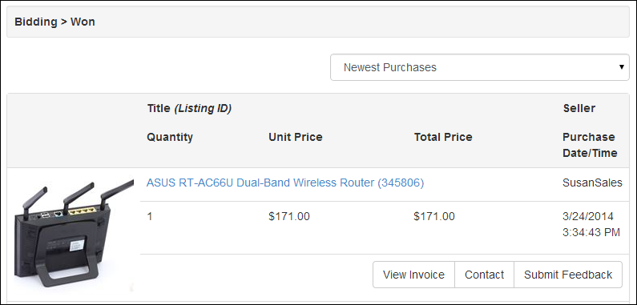
Task: Click the Total Price column header
Action: click(x=443, y=137)
